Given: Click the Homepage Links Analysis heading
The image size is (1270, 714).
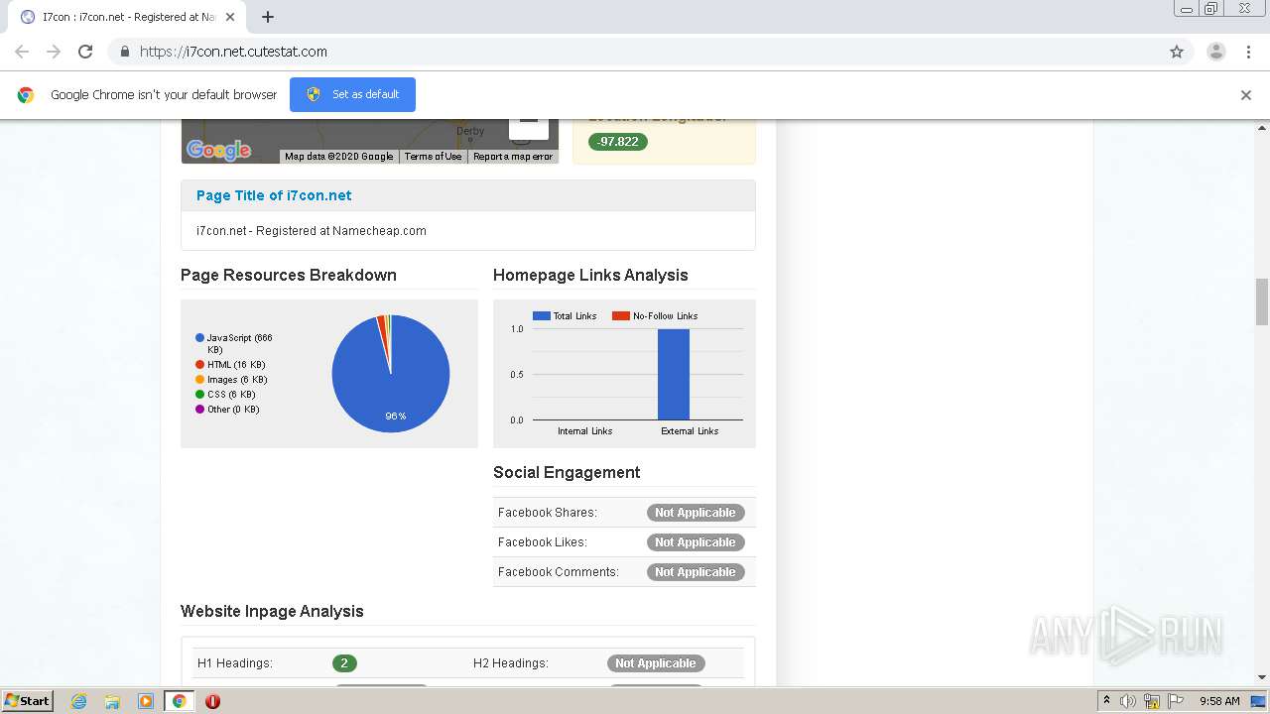Looking at the screenshot, I should coord(590,276).
